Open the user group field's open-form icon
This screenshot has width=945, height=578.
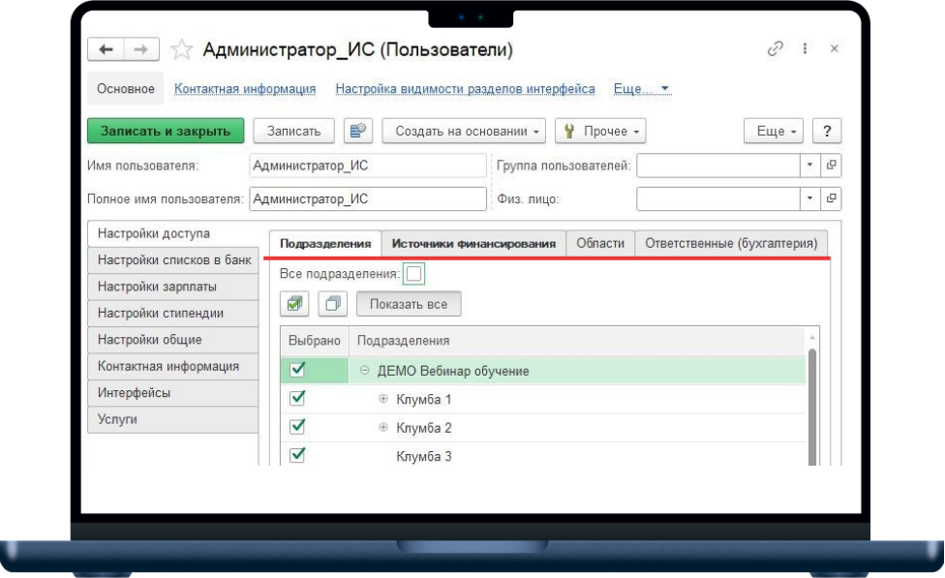pos(831,166)
